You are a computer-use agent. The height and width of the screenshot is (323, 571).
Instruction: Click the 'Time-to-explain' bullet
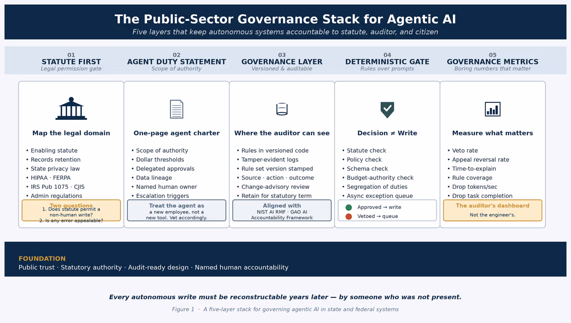pyautogui.click(x=471, y=169)
